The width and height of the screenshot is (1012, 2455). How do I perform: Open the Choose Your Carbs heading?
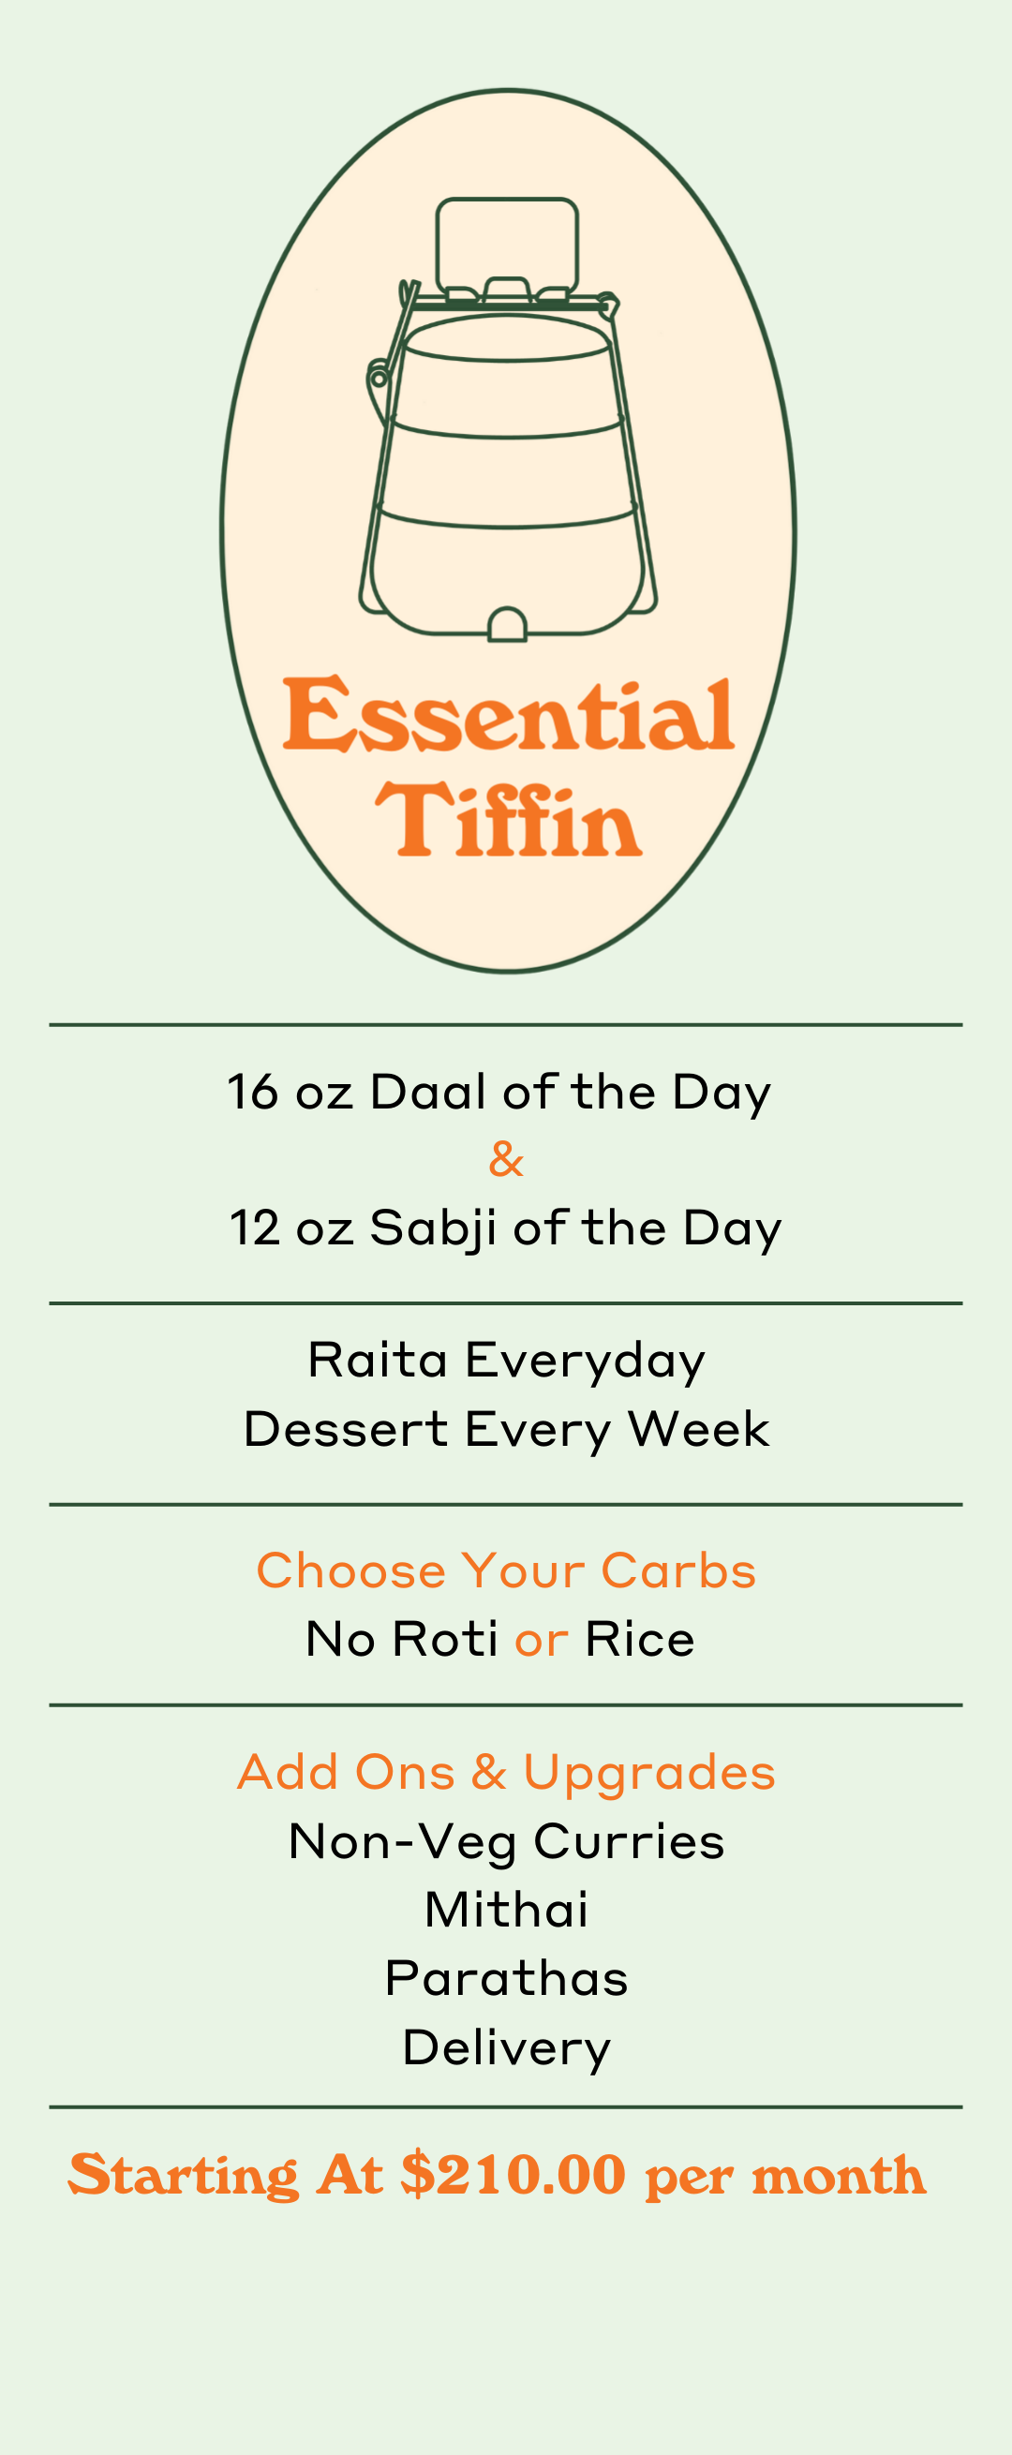pyautogui.click(x=506, y=1570)
